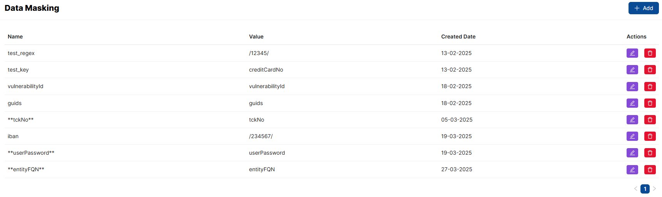The height and width of the screenshot is (197, 662).
Task: Delete the **userPassword** row
Action: pyautogui.click(x=650, y=153)
